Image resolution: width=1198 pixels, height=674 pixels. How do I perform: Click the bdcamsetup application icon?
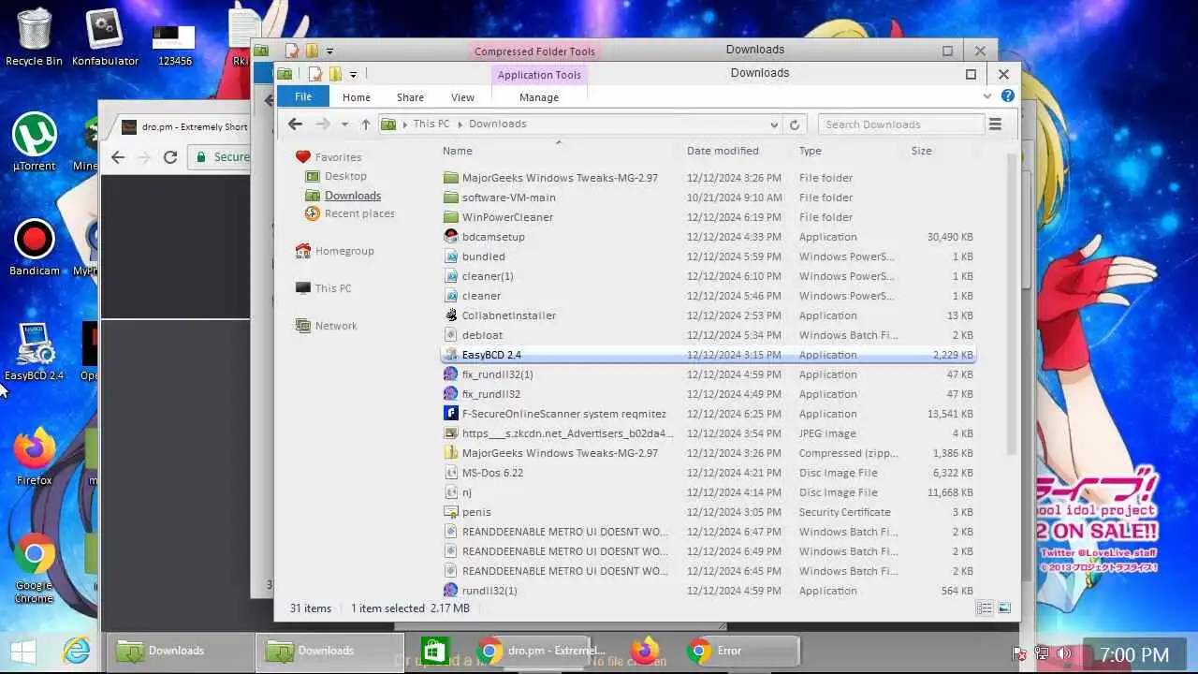(x=451, y=237)
